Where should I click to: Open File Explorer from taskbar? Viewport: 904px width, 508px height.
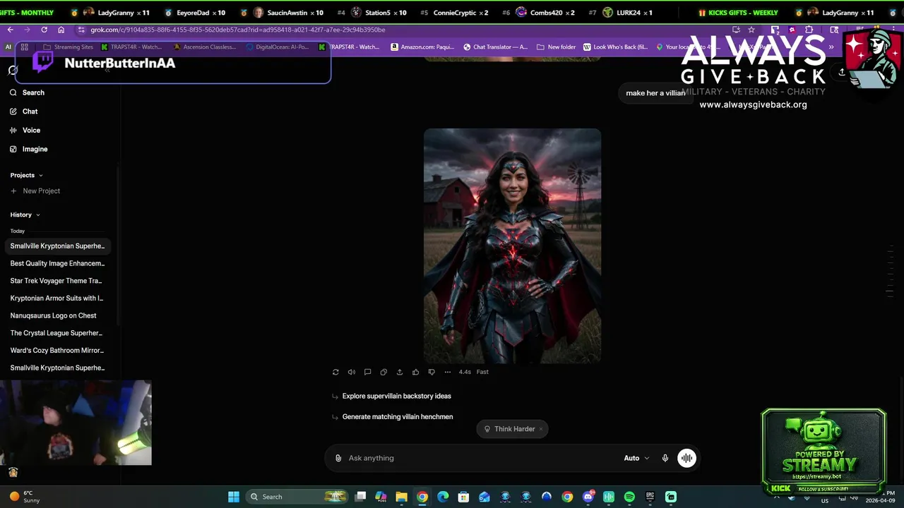point(401,497)
